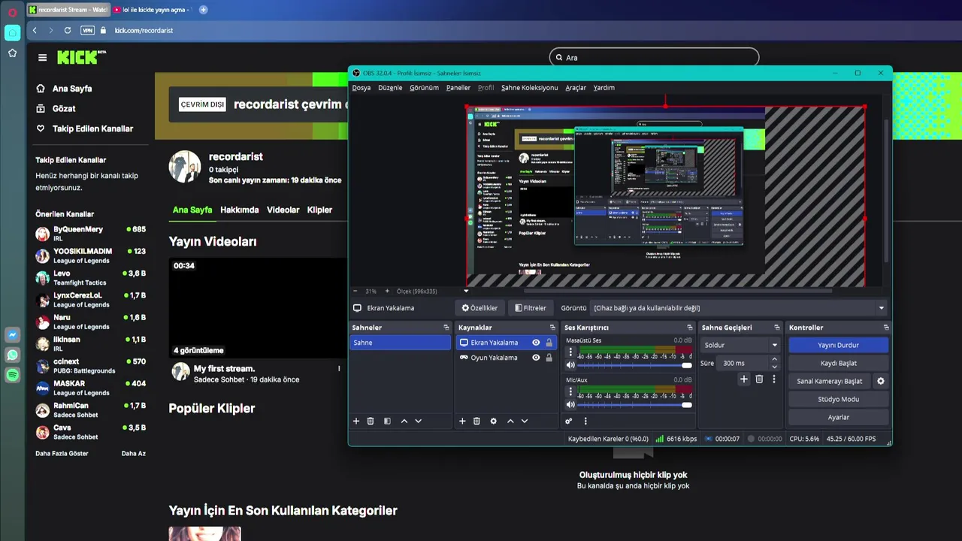
Task: Open source properties gear in Kaynaklar toolbar
Action: 493,421
